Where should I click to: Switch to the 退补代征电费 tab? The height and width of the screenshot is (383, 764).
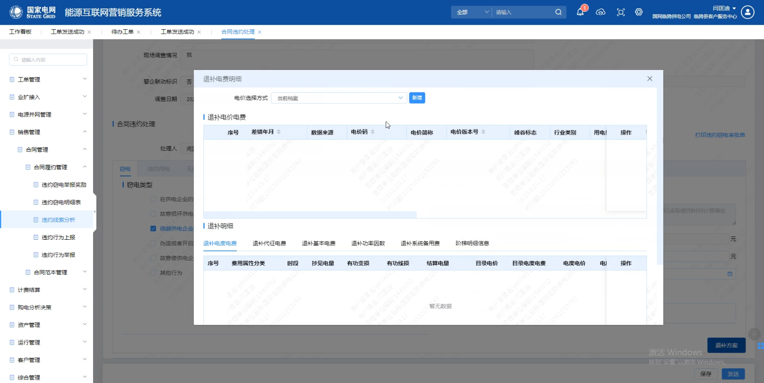point(269,244)
